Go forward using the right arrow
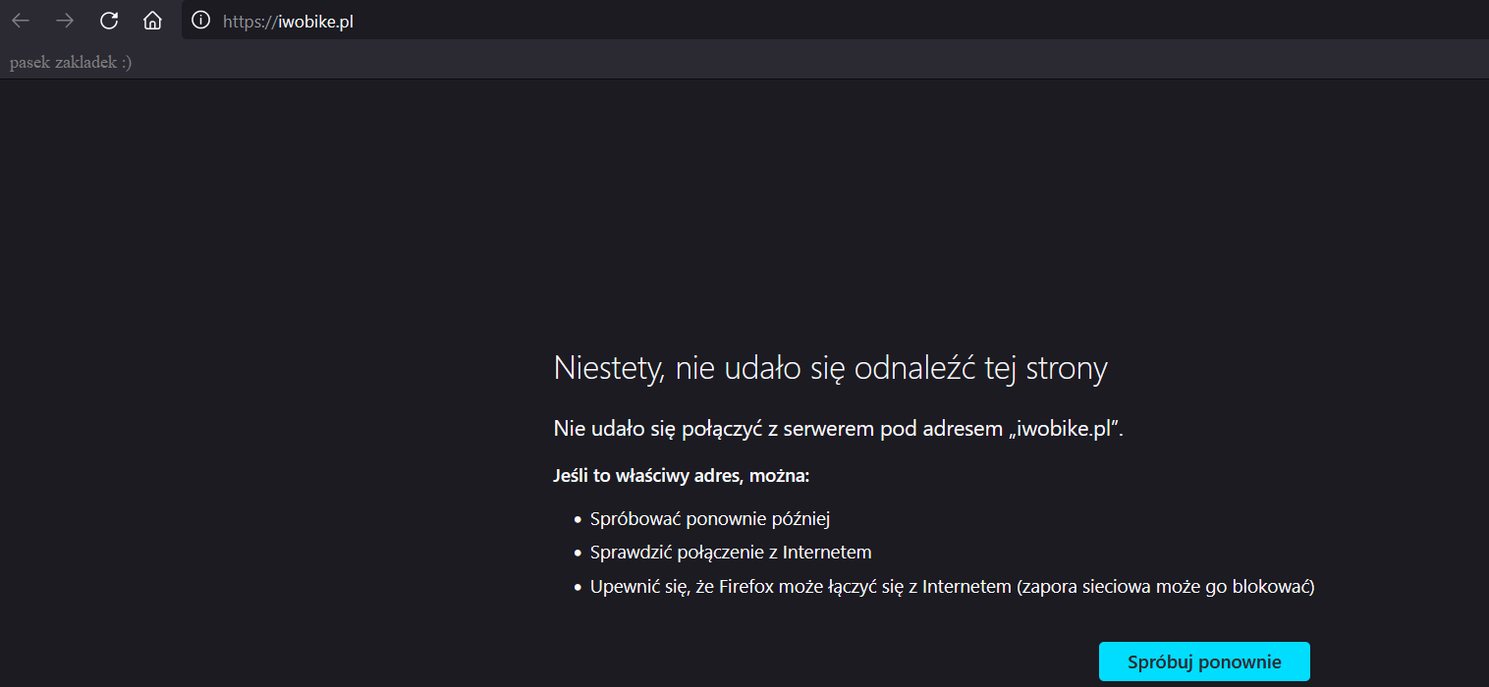This screenshot has height=687, width=1489. click(65, 21)
